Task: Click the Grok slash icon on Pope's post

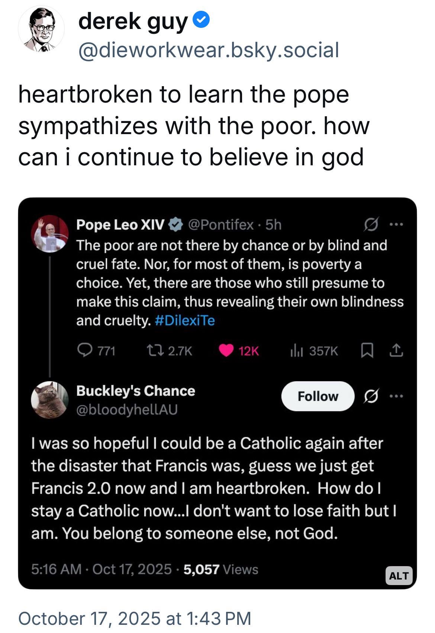Action: [x=371, y=224]
